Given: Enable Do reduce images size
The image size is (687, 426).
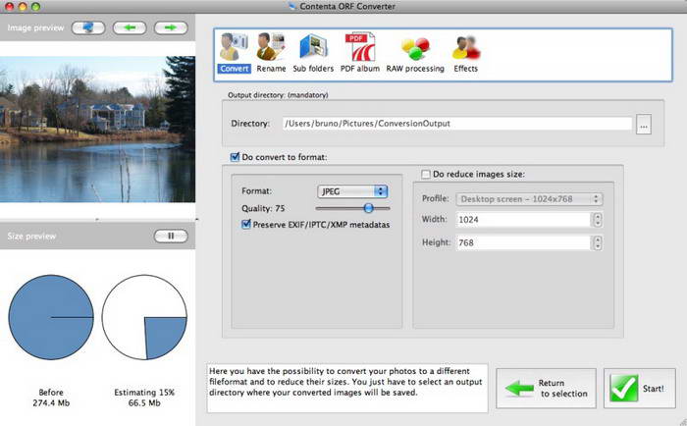Looking at the screenshot, I should coord(425,174).
